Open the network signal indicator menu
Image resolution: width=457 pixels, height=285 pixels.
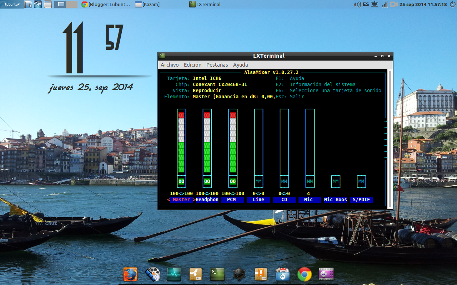point(384,5)
